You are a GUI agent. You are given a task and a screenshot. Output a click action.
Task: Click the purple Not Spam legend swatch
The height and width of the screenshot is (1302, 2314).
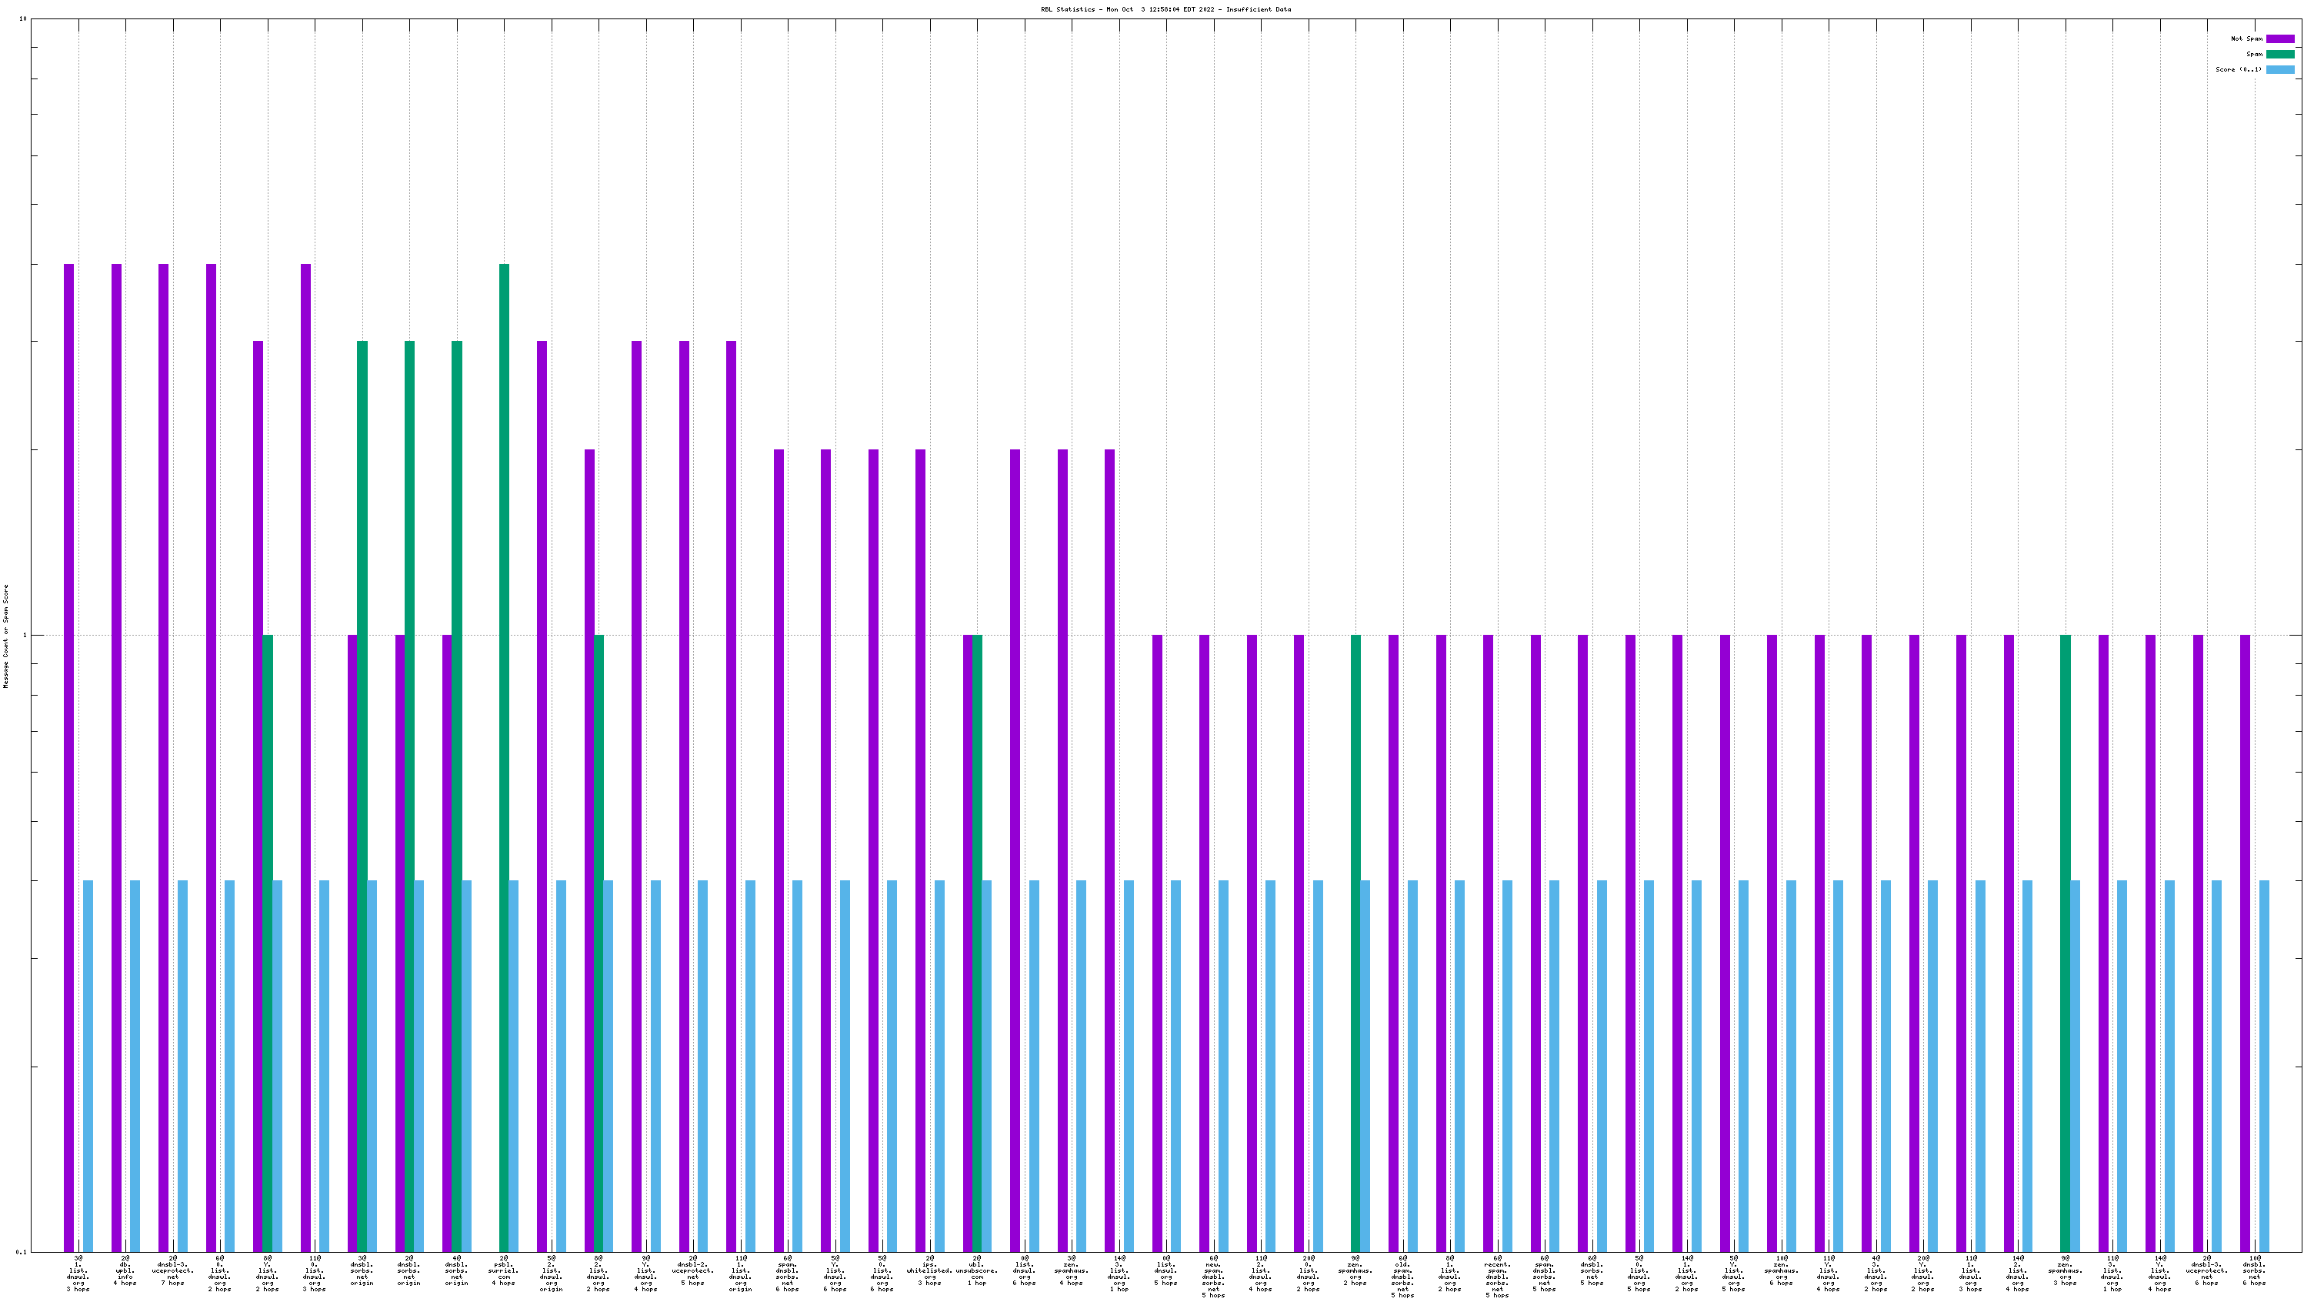coord(2280,38)
